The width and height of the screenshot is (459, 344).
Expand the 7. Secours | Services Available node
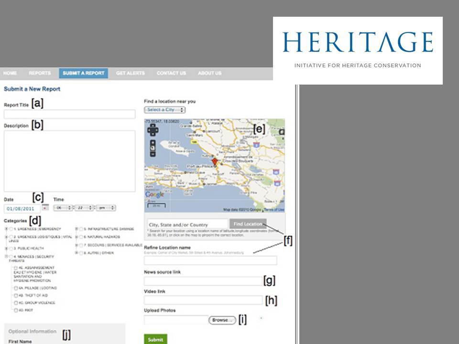point(76,245)
